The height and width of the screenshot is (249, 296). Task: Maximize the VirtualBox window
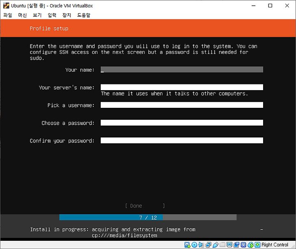tap(270, 6)
